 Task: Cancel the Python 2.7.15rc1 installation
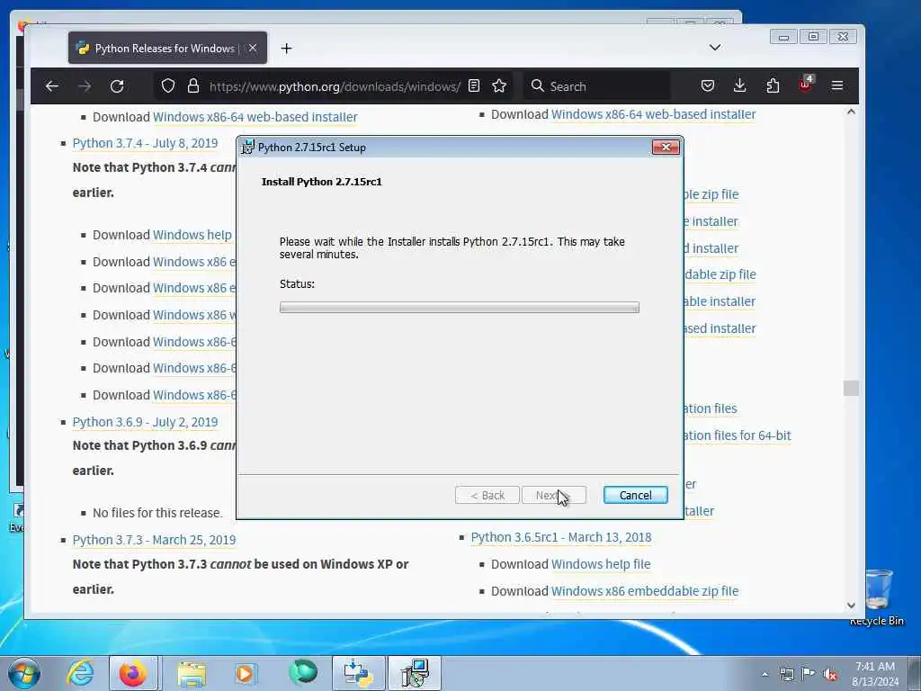point(636,496)
